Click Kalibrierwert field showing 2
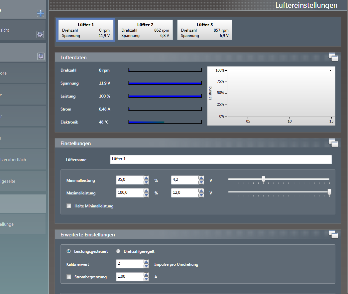 point(130,264)
